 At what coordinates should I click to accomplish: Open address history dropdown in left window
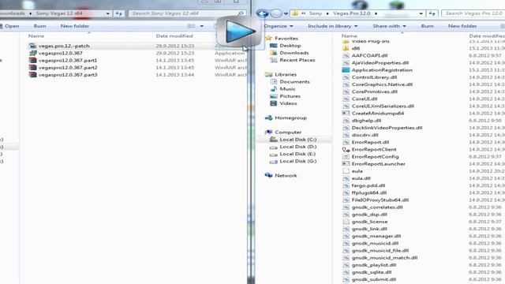tap(107, 13)
